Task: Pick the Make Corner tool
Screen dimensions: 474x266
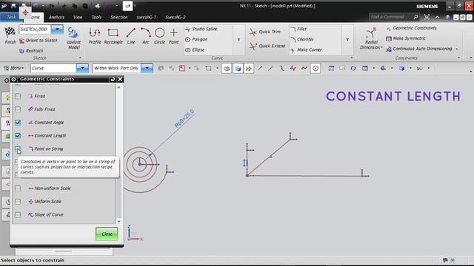Action: coord(306,50)
